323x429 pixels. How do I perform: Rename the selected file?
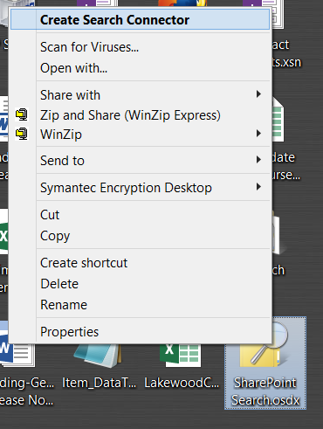(140, 305)
